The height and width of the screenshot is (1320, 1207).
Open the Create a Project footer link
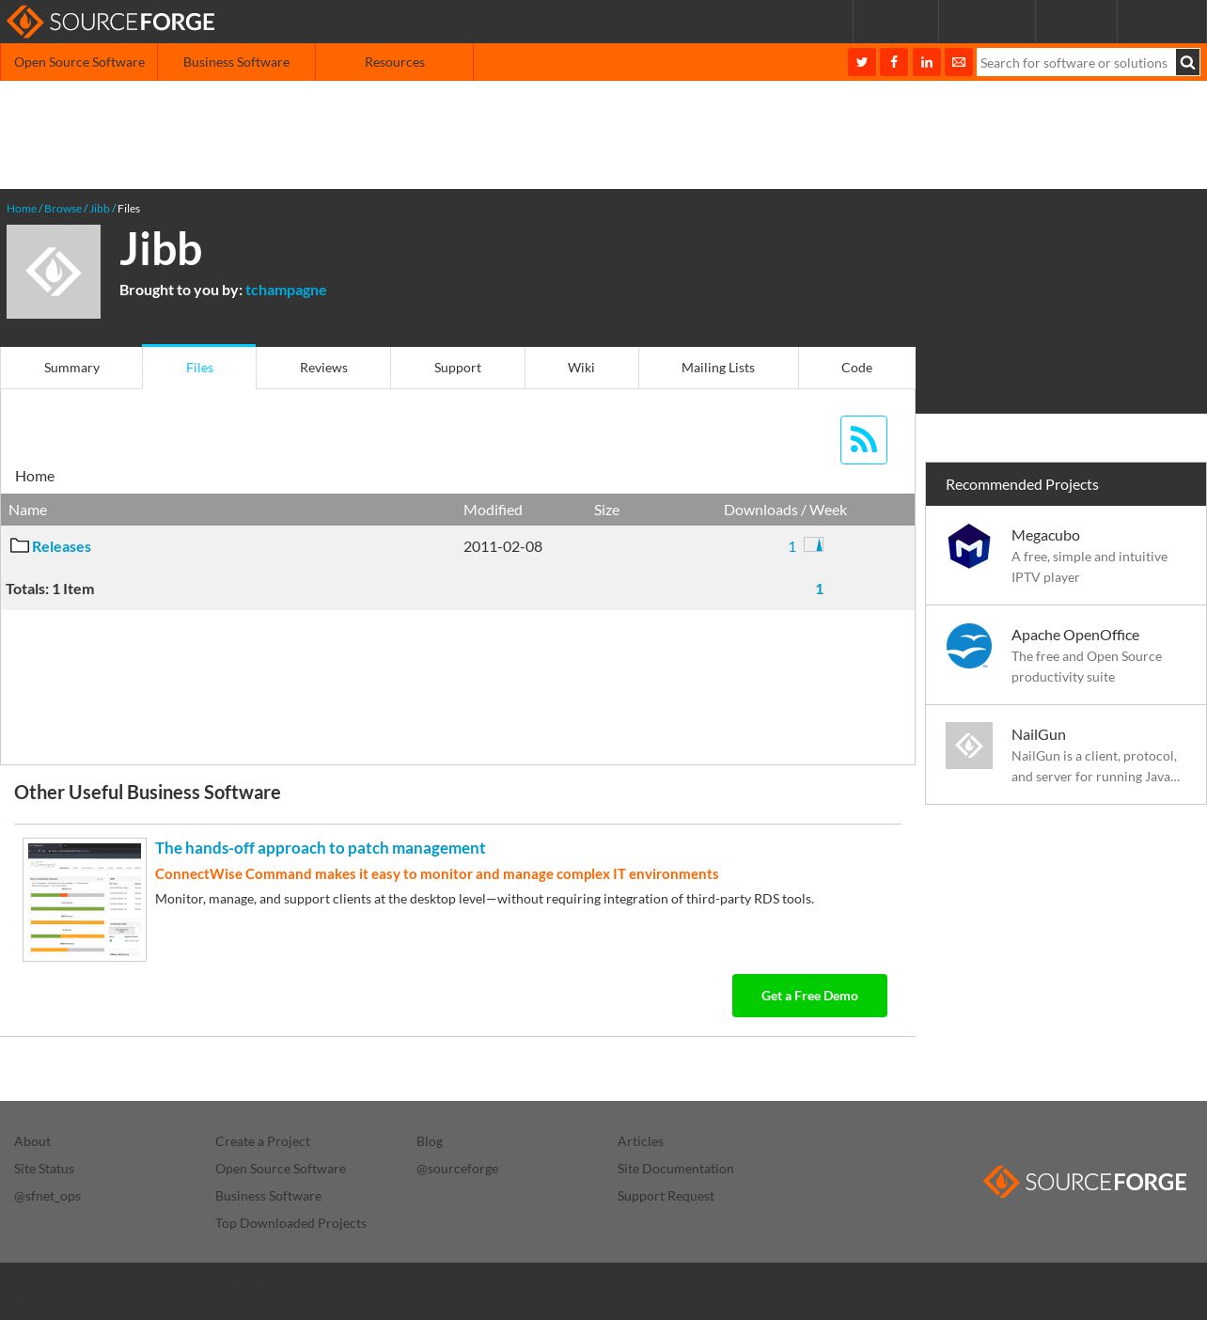262,1141
